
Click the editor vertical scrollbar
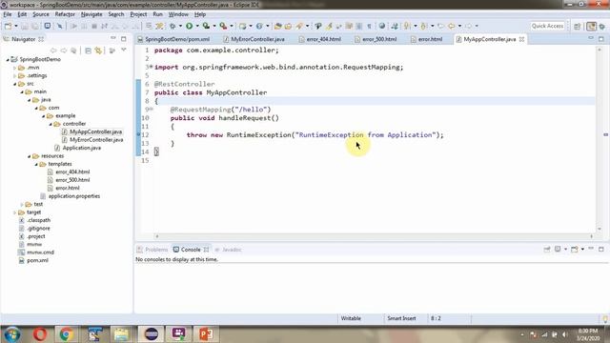coord(600,140)
